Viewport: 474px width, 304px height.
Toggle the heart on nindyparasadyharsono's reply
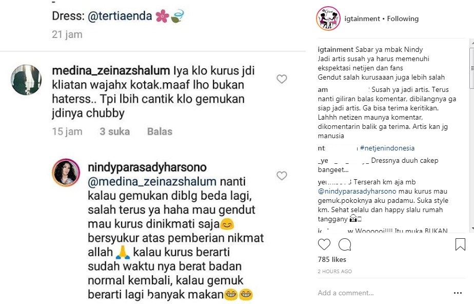click(282, 176)
